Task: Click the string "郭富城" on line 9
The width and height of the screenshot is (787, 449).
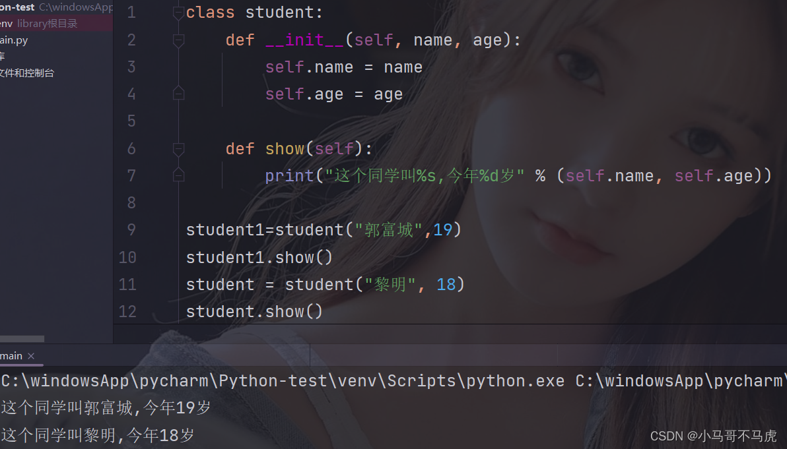Action: click(389, 229)
